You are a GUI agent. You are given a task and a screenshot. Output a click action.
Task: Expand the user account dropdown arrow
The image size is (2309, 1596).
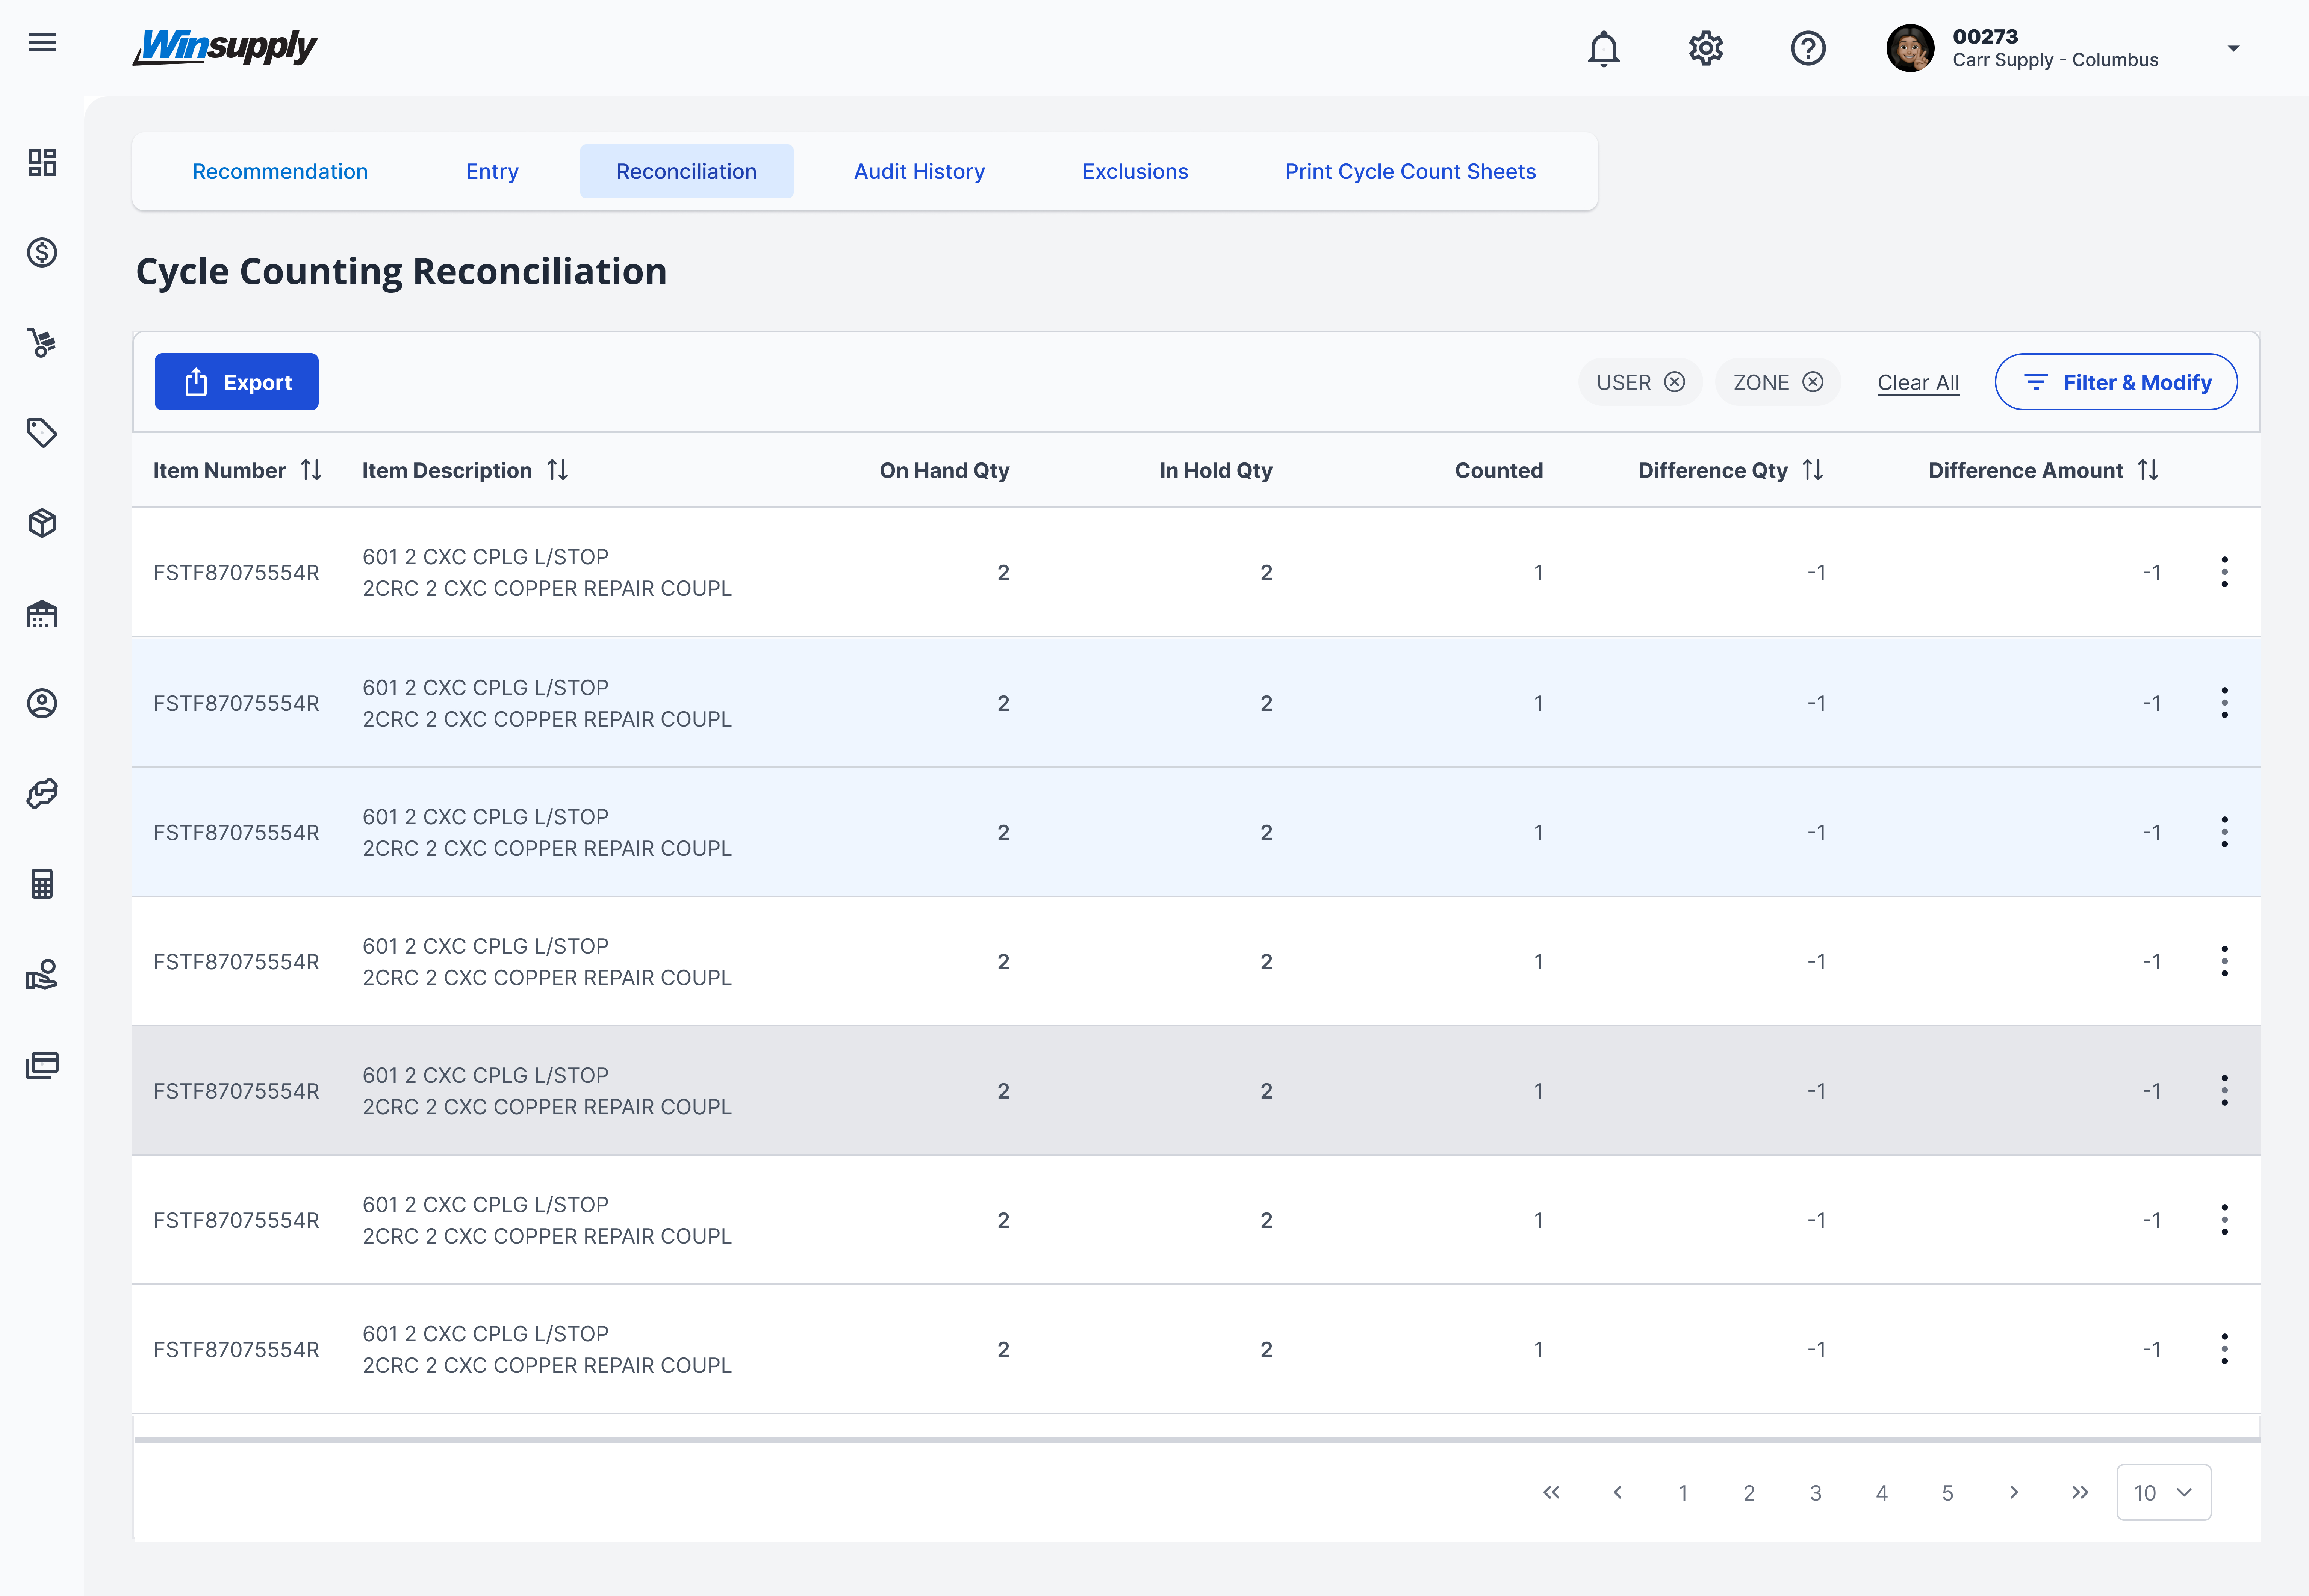tap(2233, 48)
